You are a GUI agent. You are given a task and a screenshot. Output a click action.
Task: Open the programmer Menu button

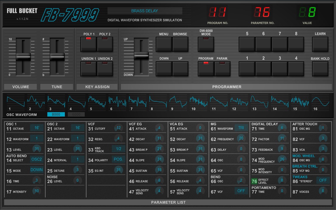pos(164,44)
